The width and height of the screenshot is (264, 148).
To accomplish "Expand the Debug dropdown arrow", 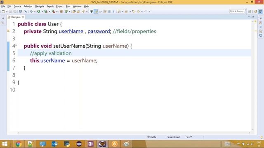I will coord(35,12).
